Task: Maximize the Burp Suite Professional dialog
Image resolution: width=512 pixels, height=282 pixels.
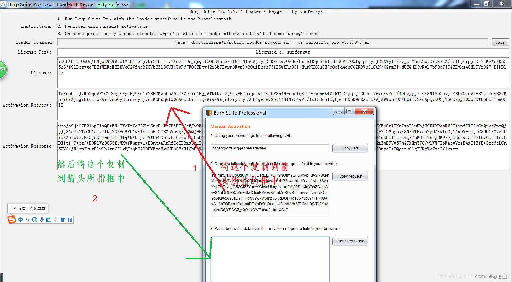Action: pos(349,111)
